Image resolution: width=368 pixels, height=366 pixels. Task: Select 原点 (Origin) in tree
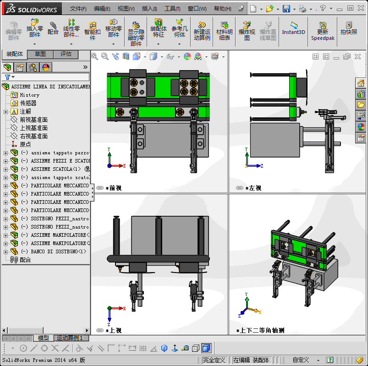click(x=25, y=145)
